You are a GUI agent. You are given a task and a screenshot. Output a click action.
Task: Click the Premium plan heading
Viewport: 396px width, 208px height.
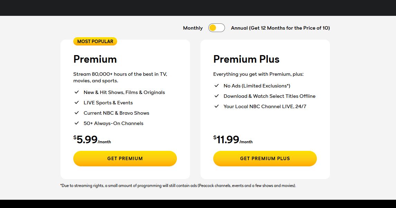(95, 59)
